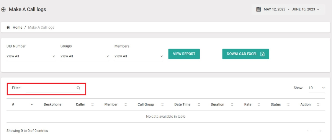Expand the Members dropdown
Image resolution: width=332 pixels, height=140 pixels.
point(139,56)
